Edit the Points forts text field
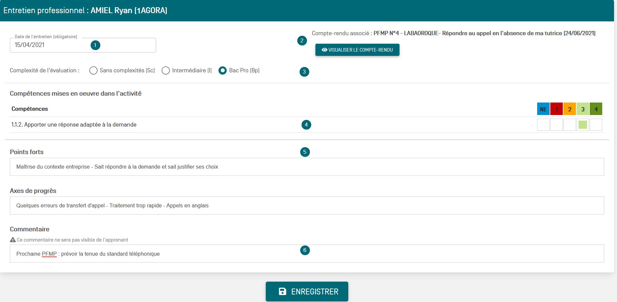Screen dimensions: 617x302 pos(307,167)
